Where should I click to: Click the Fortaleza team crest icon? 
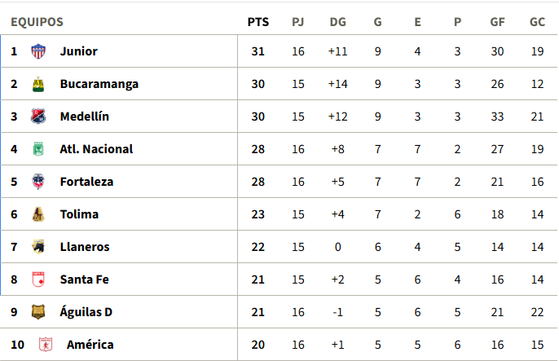point(37,182)
